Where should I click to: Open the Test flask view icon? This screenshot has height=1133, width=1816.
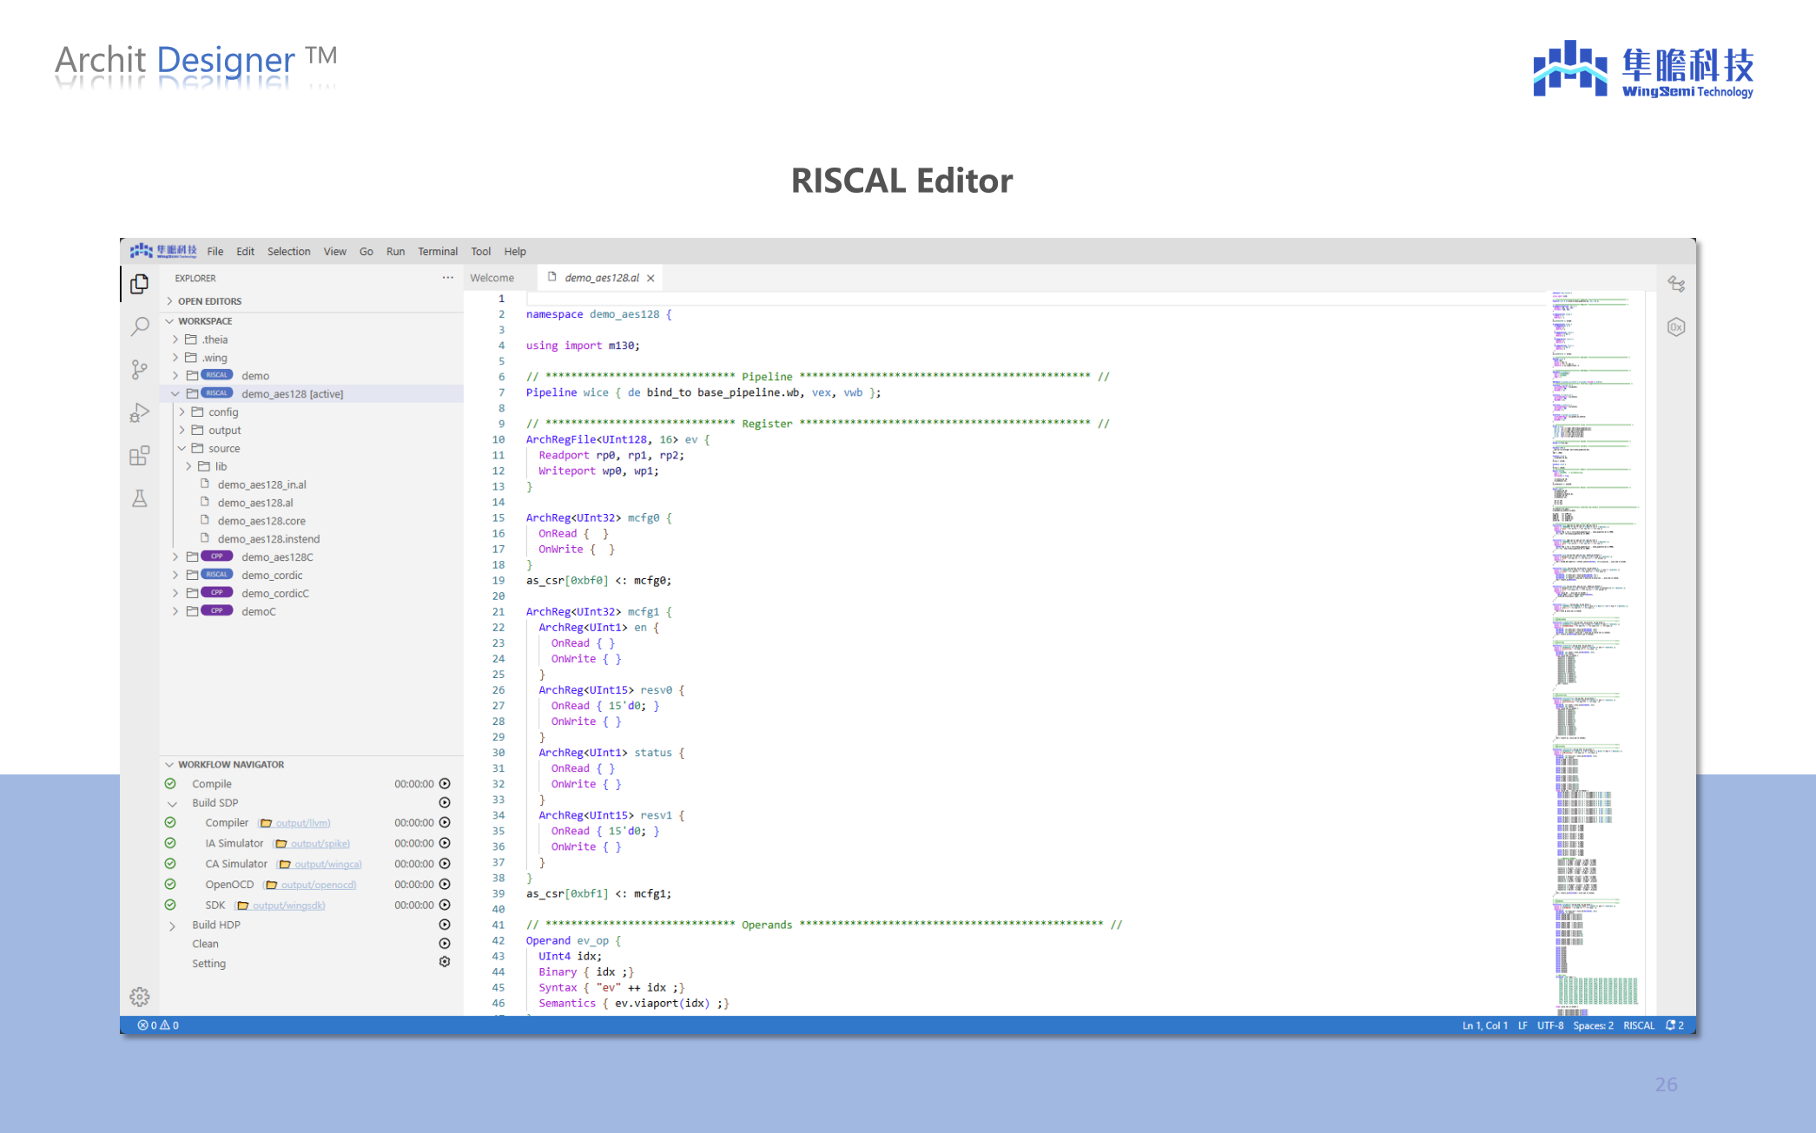point(139,498)
